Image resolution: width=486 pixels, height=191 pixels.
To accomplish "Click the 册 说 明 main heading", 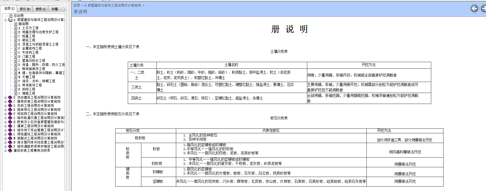I will [x=290, y=29].
